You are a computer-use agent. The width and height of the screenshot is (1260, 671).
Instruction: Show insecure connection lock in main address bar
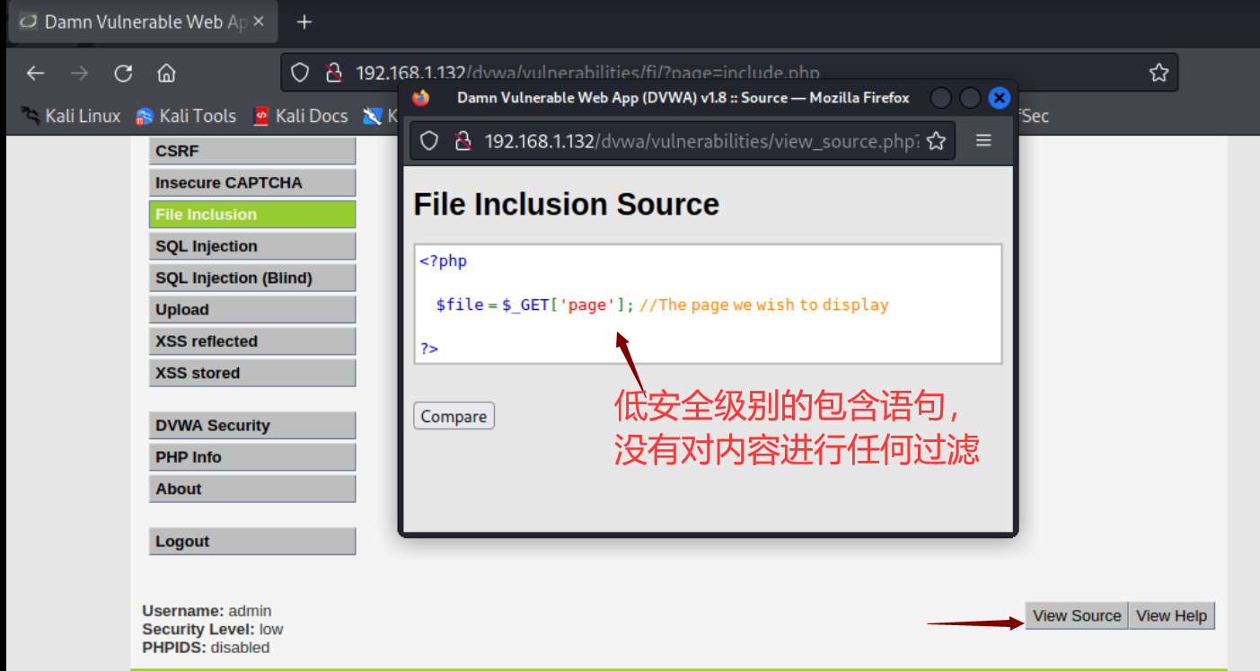(x=333, y=73)
